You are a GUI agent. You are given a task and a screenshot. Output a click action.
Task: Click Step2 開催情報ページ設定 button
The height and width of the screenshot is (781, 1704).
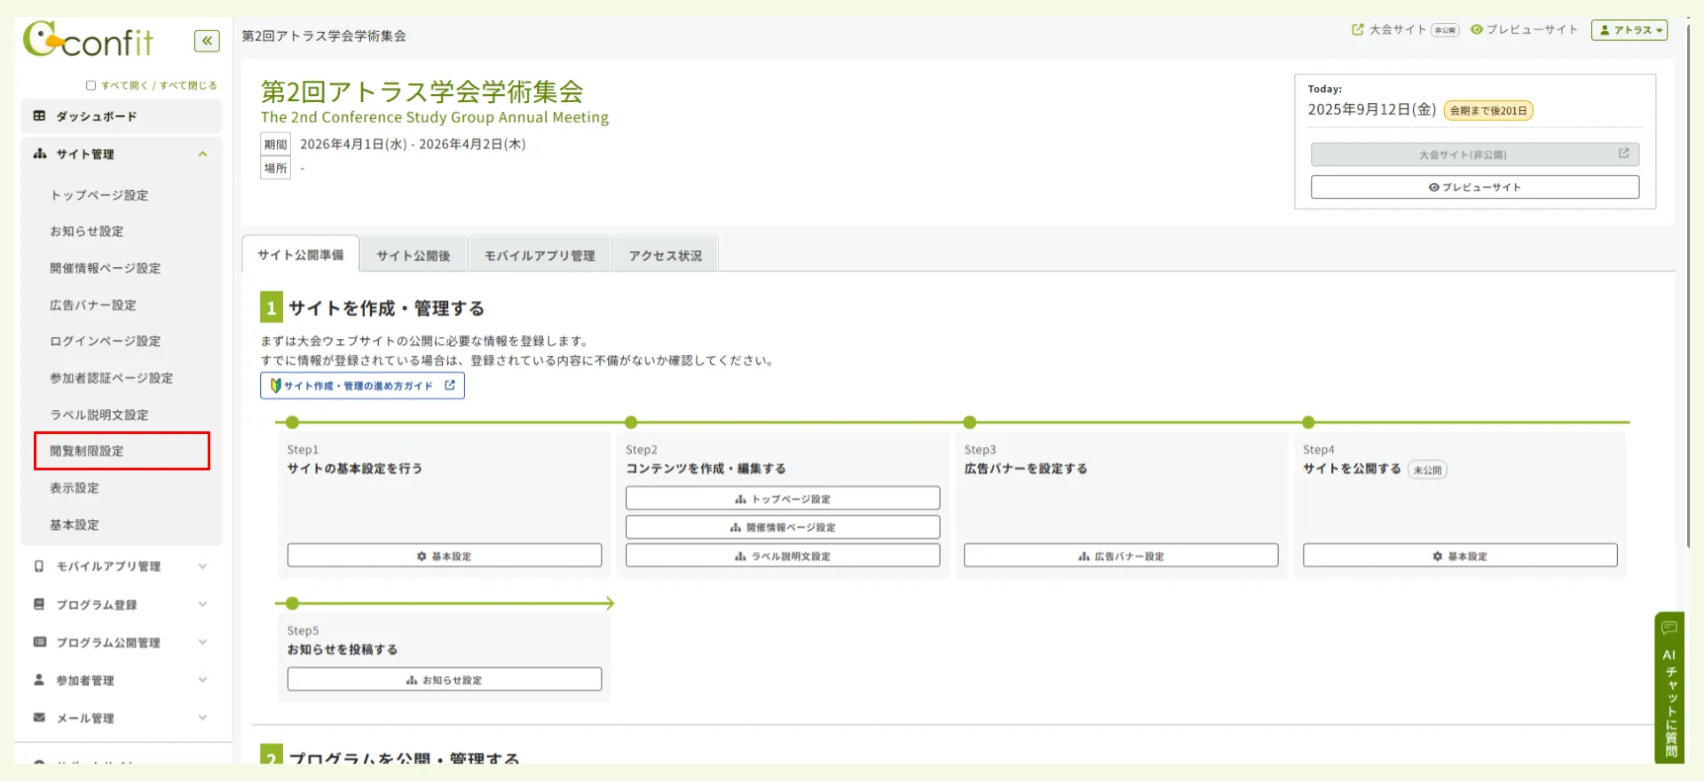(x=783, y=527)
